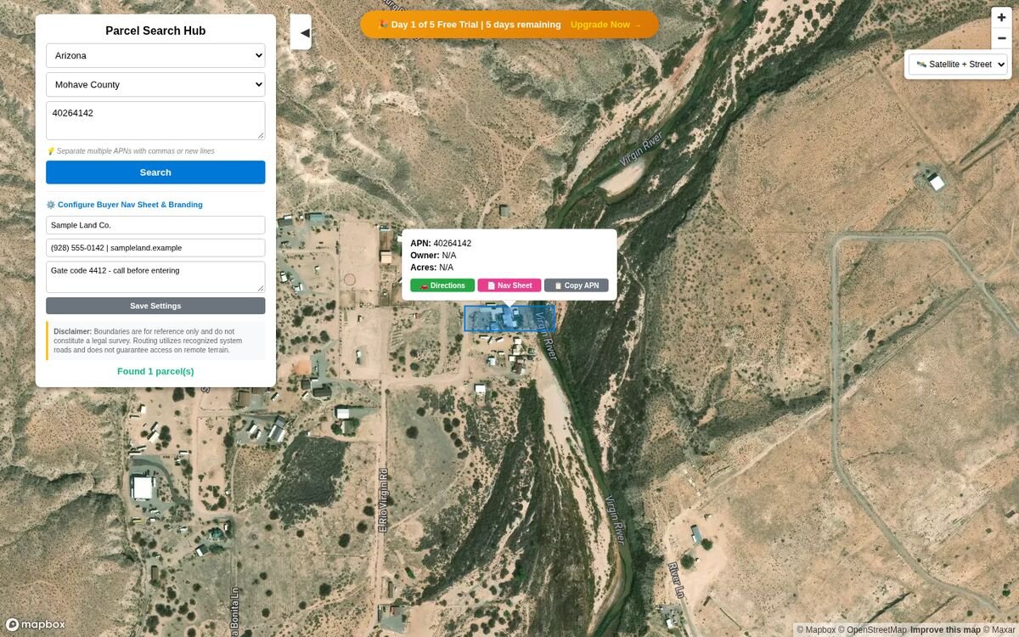Click the Upgrade Now link
The image size is (1019, 637).
pyautogui.click(x=605, y=25)
